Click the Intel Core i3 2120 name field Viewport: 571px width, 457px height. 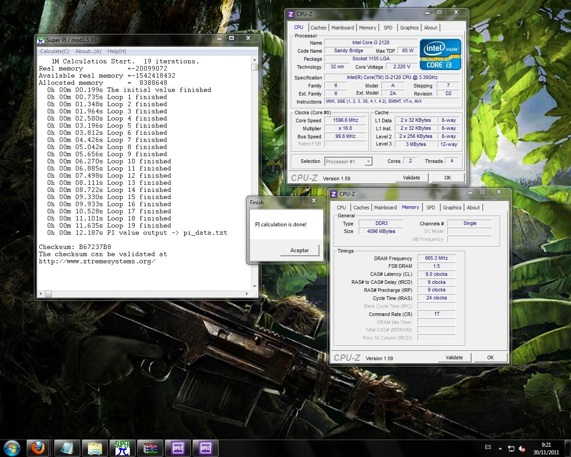(x=371, y=43)
